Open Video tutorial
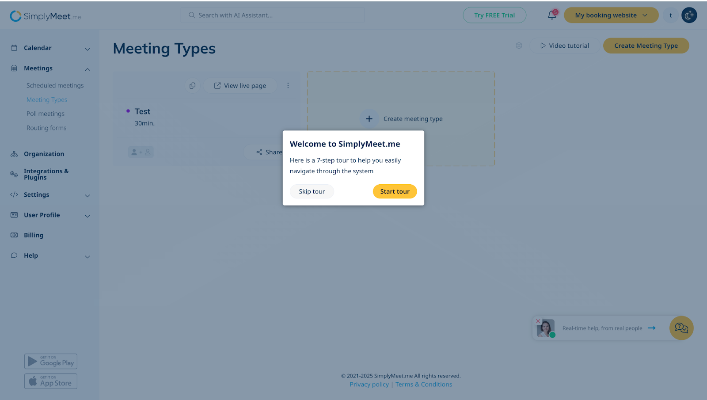Screen dimensions: 707x400 point(565,46)
